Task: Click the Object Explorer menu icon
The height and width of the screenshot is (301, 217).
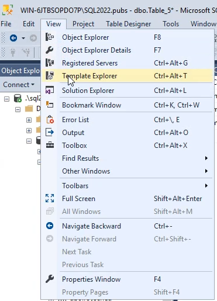Action: [50, 37]
